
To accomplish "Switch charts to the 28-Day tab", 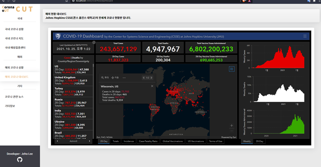I will click(x=260, y=141).
